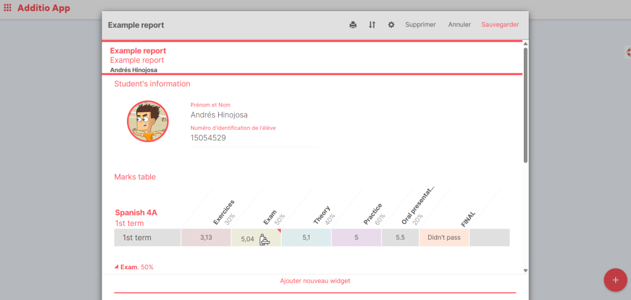Click the Student's information heading

coord(152,84)
